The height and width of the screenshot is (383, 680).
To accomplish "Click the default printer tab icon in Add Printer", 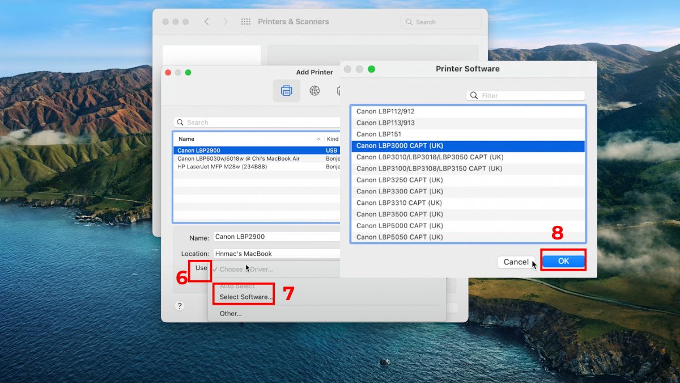I will [286, 91].
